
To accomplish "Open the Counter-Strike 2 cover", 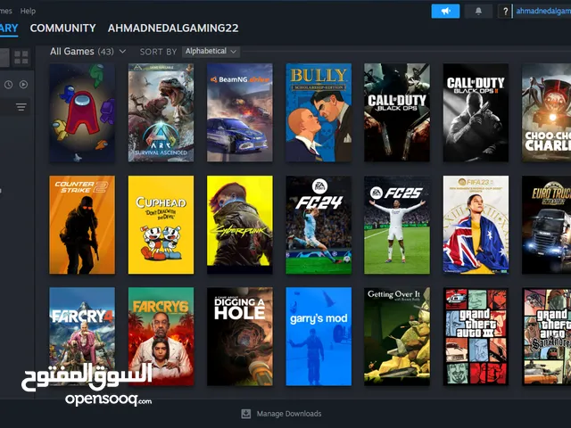I will click(82, 225).
